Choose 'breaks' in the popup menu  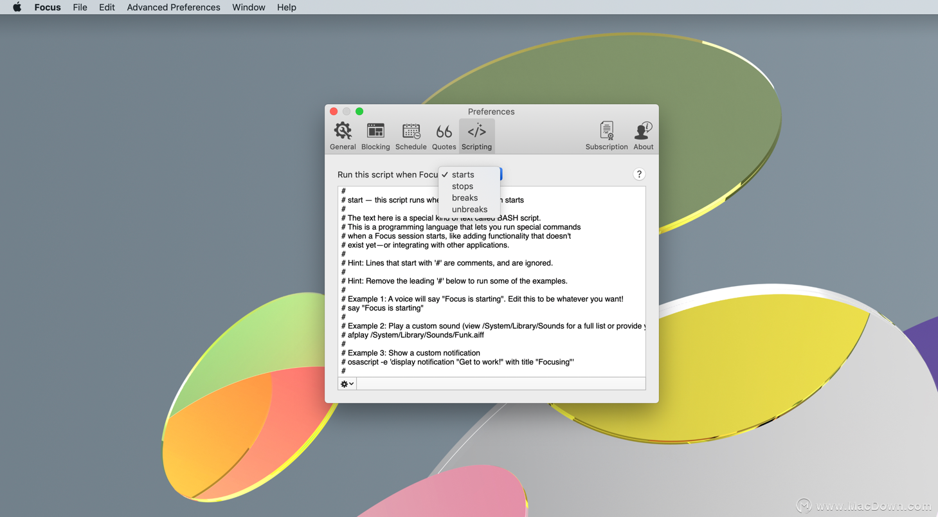tap(469, 198)
